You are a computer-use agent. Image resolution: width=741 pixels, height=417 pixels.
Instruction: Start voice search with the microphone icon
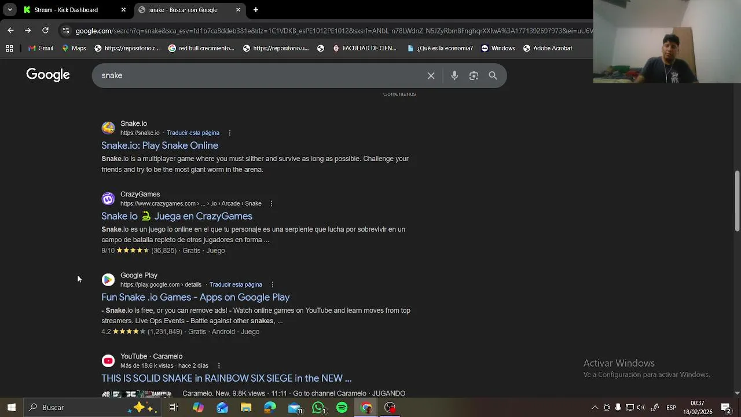[454, 76]
